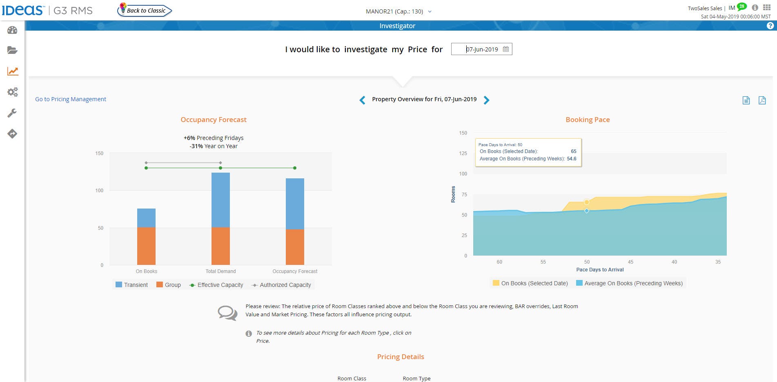The height and width of the screenshot is (382, 777).
Task: Open the Dashboard speedometer icon in sidebar
Action: (12, 30)
